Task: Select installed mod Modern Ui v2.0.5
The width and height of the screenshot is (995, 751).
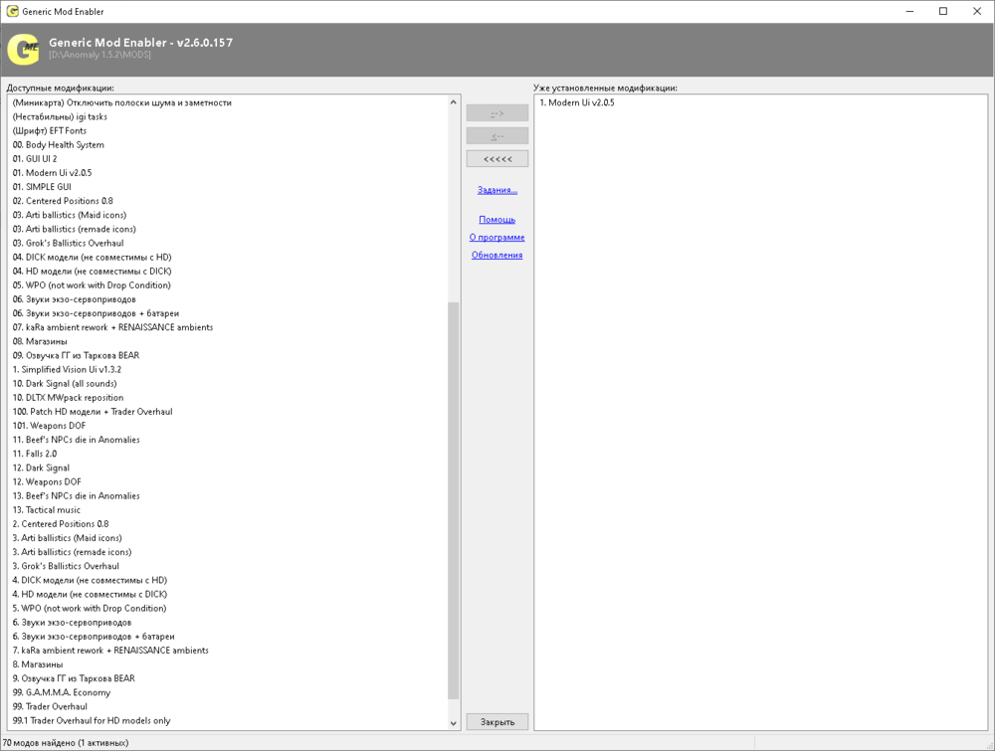Action: point(577,102)
